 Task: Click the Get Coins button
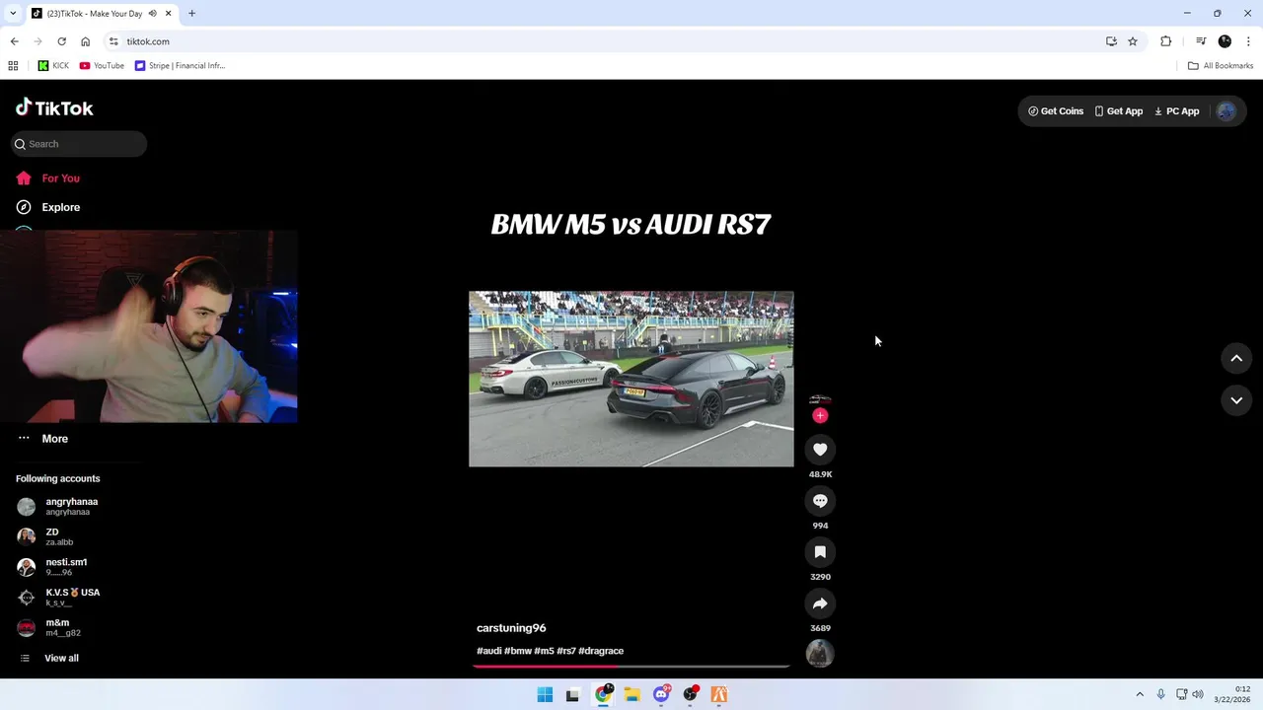1056,111
